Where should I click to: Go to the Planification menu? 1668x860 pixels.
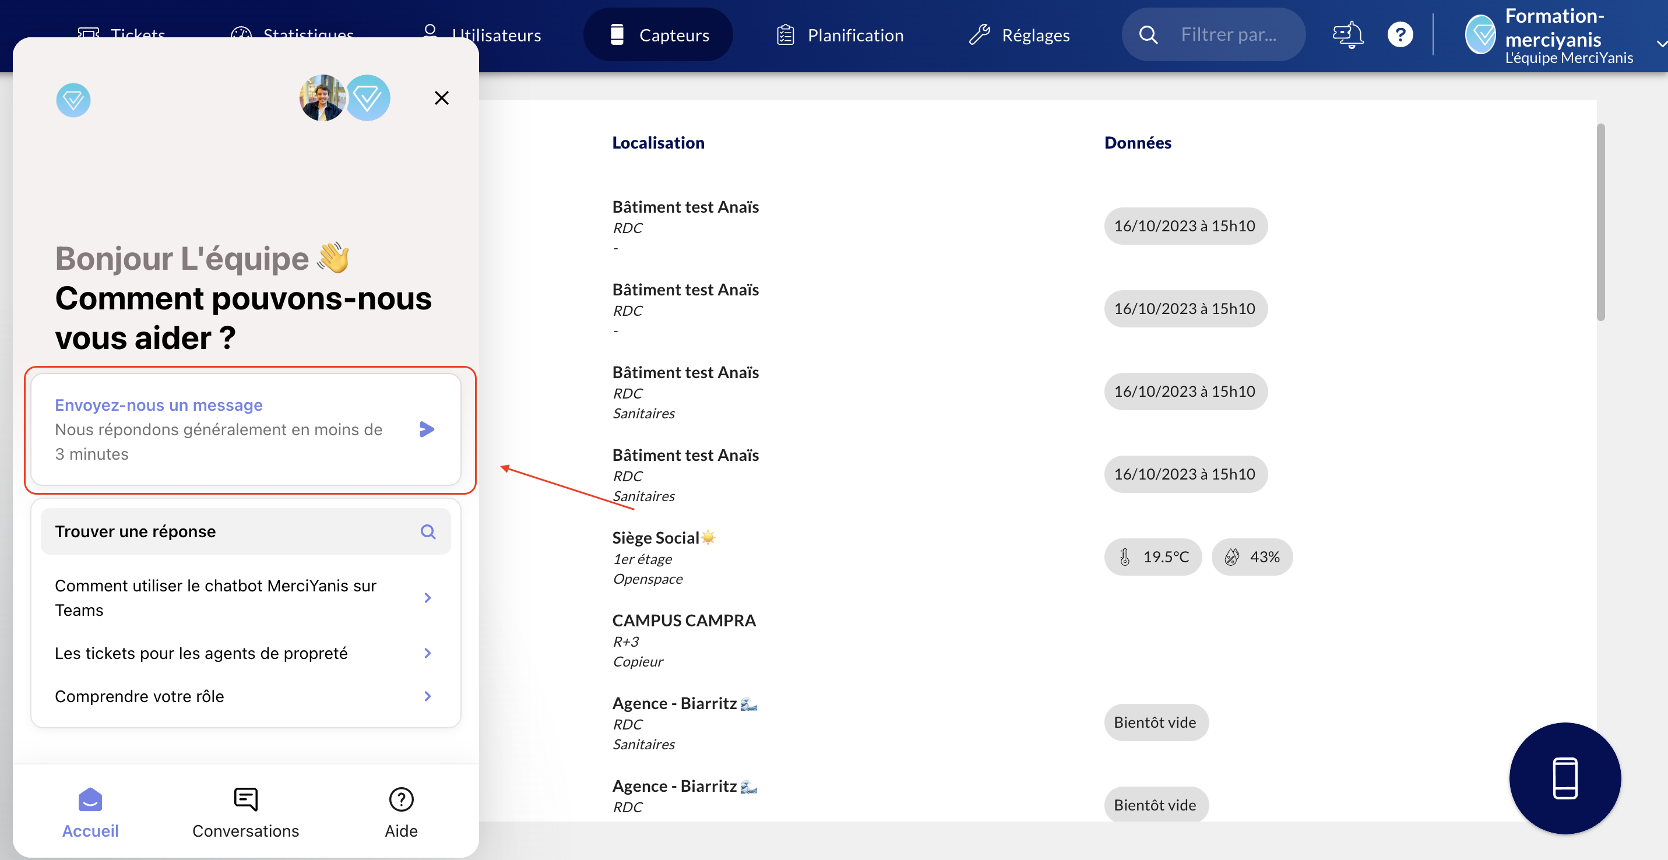pyautogui.click(x=840, y=35)
